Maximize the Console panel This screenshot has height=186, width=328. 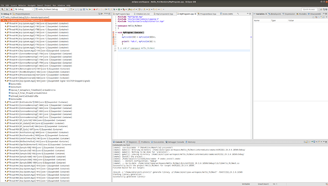tap(326, 142)
